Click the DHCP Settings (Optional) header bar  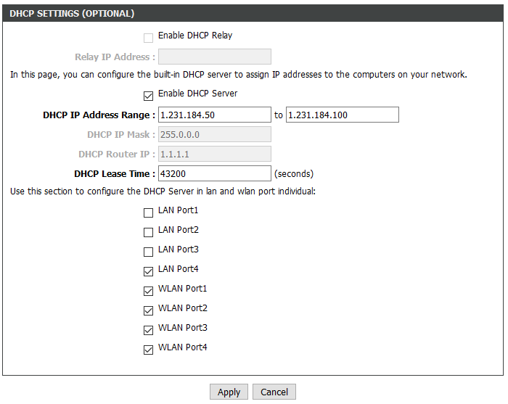tap(253, 14)
